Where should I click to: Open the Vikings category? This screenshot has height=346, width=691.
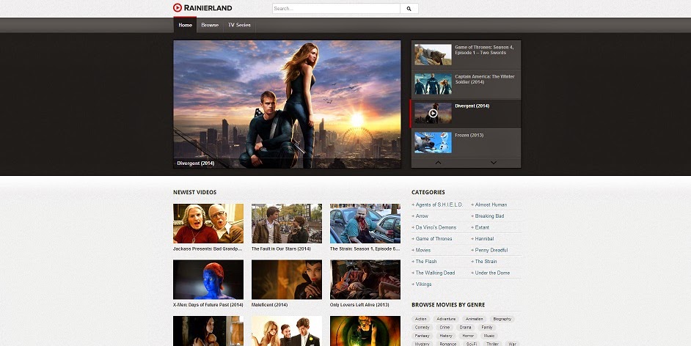pyautogui.click(x=423, y=284)
